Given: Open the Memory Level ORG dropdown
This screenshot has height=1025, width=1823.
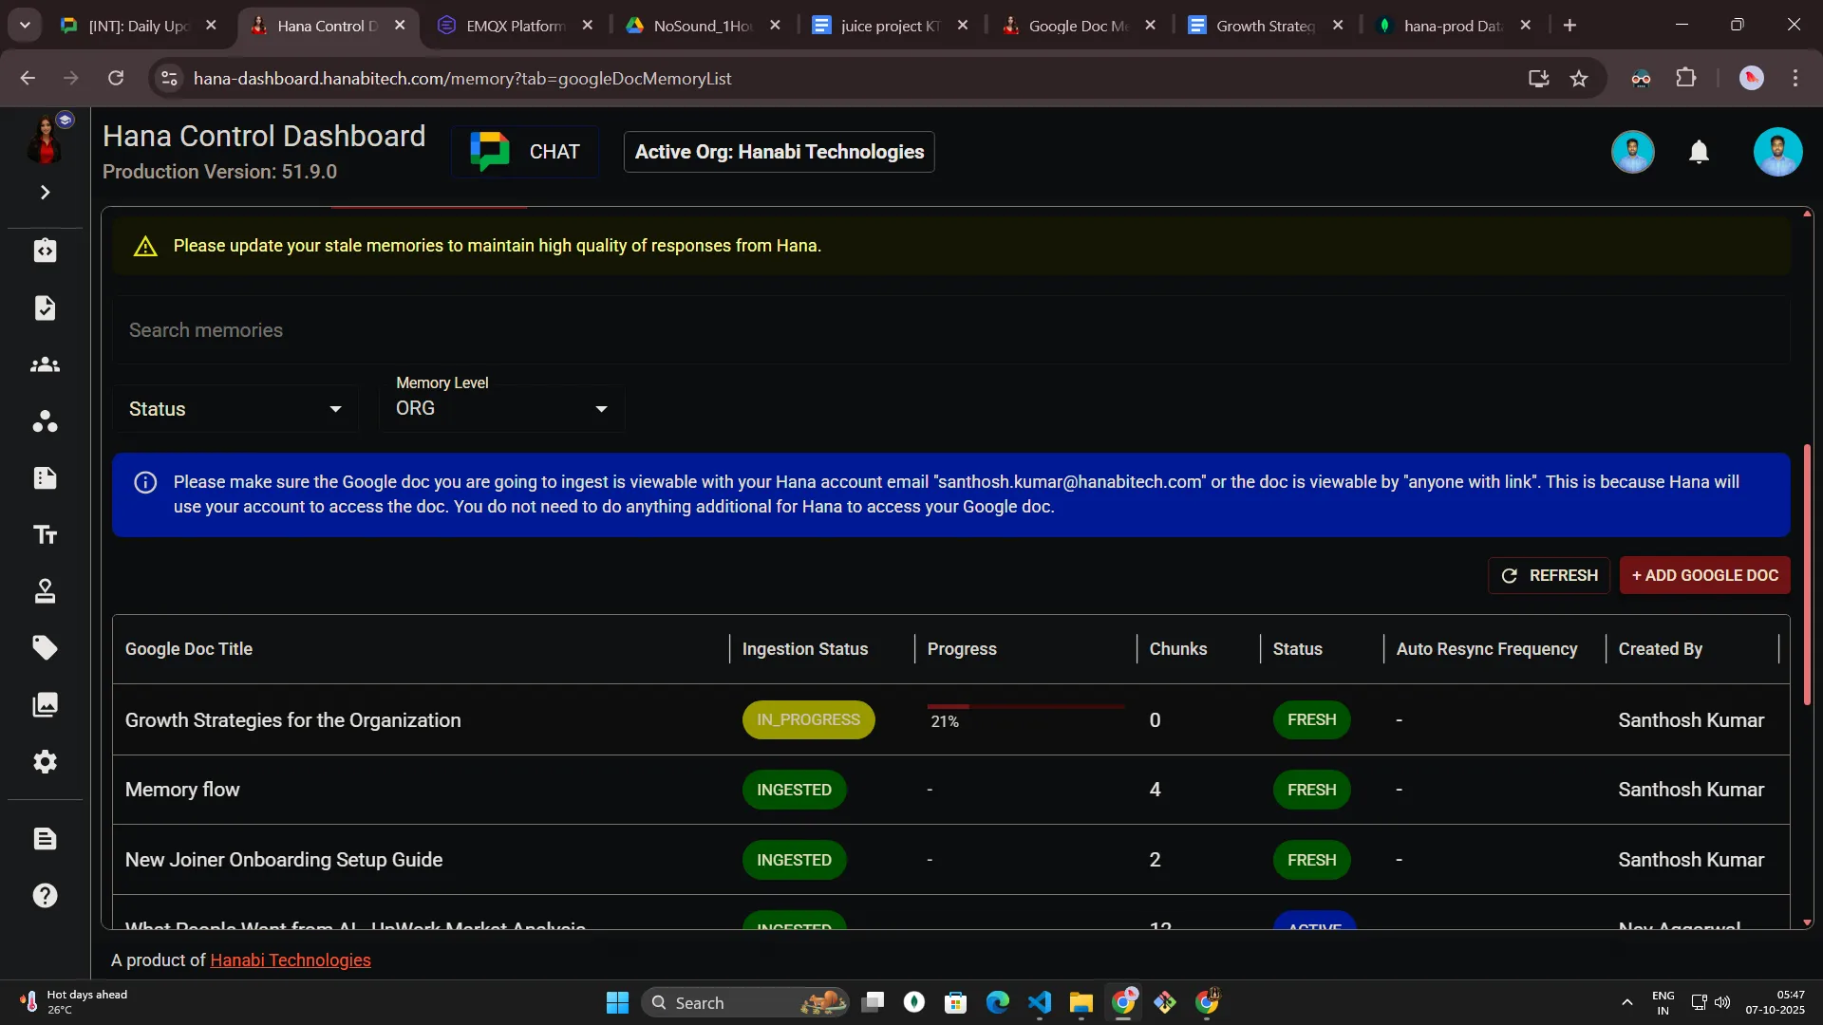Looking at the screenshot, I should (501, 409).
